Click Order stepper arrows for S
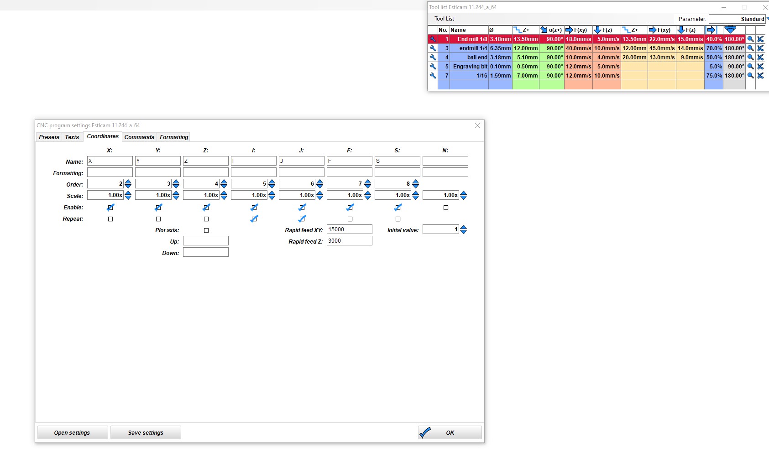This screenshot has width=769, height=468. tap(416, 184)
